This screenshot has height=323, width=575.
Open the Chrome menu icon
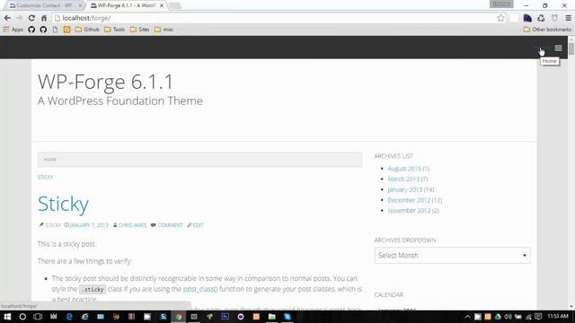[x=568, y=18]
